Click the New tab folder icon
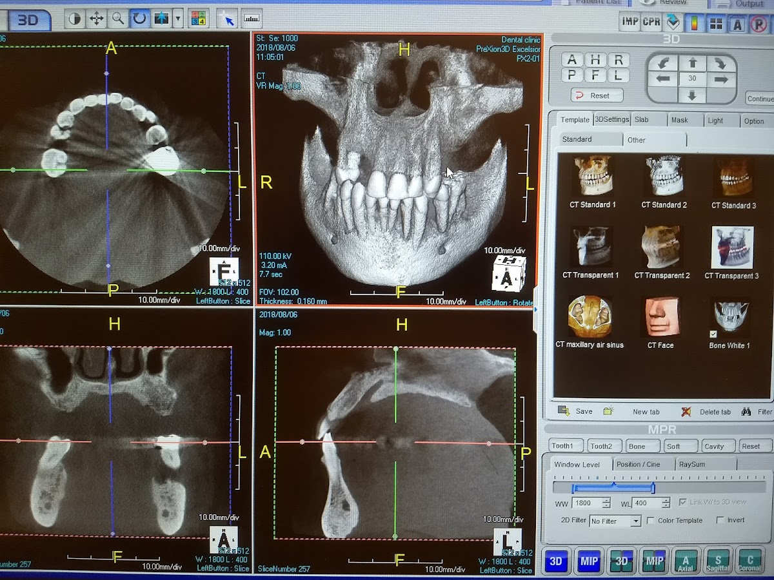Image resolution: width=774 pixels, height=580 pixels. pos(608,411)
